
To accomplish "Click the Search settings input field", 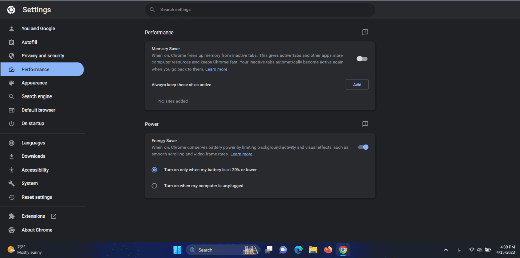I will (260, 10).
